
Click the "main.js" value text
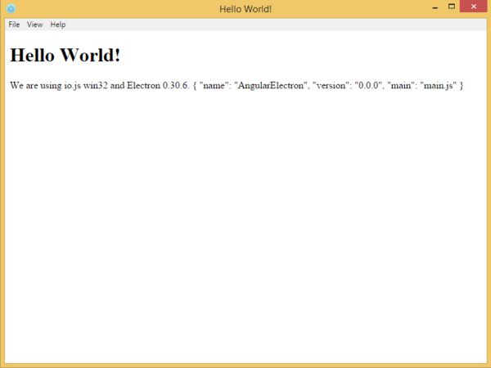pos(438,85)
